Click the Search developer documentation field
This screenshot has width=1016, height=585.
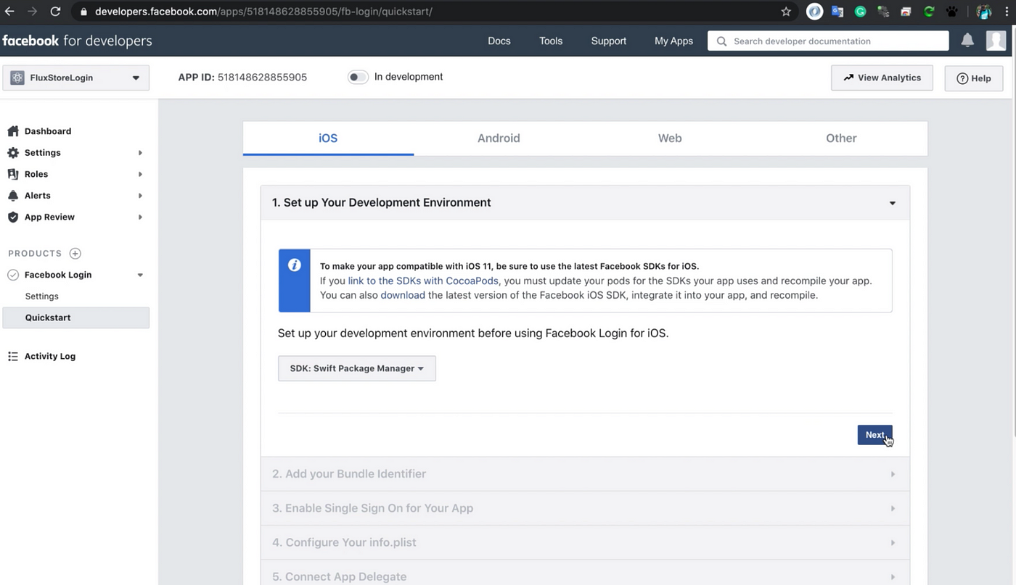point(828,41)
